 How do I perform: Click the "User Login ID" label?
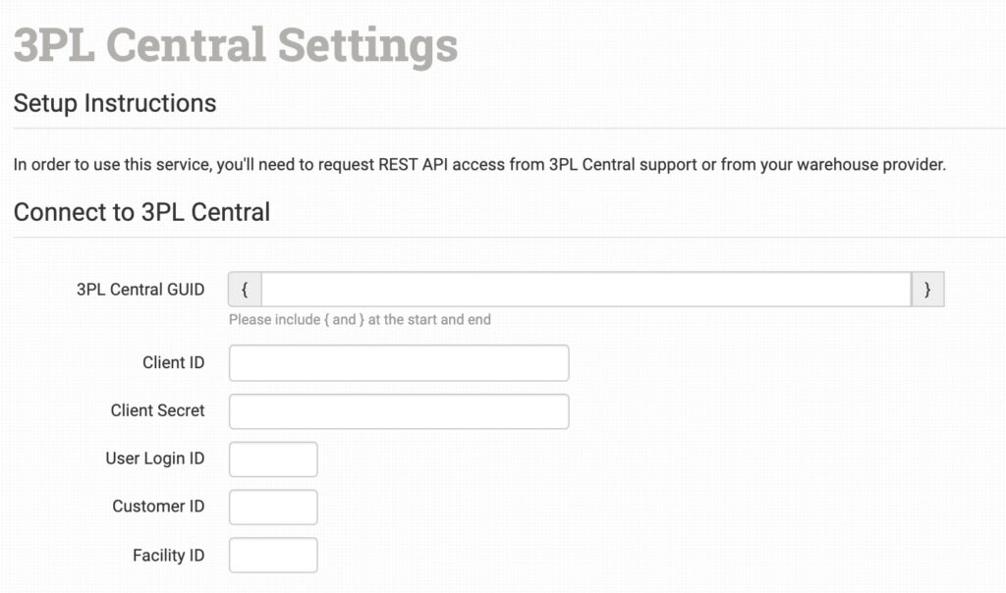pyautogui.click(x=154, y=459)
